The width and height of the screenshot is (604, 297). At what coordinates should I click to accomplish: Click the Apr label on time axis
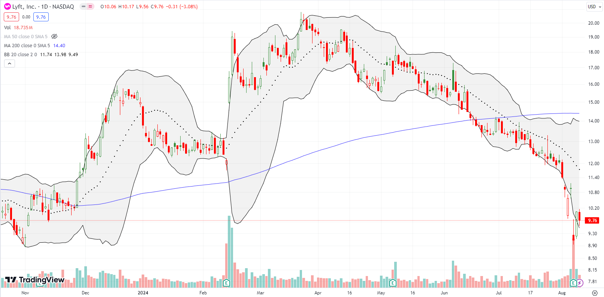click(318, 293)
